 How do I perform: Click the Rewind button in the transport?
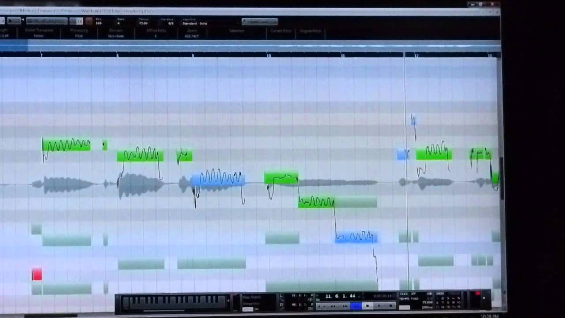tap(333, 306)
